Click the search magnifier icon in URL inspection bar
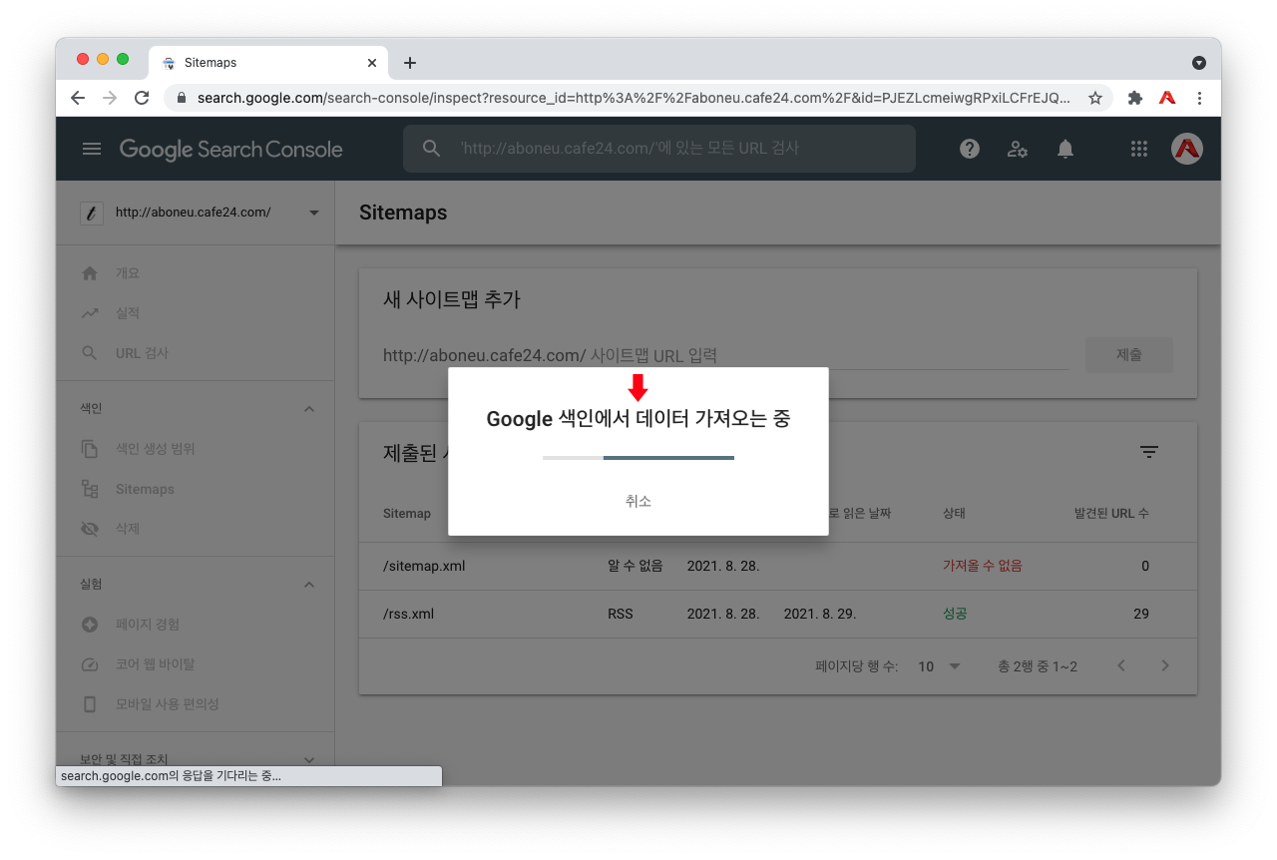Screen dimensions: 1277x860 click(x=431, y=149)
